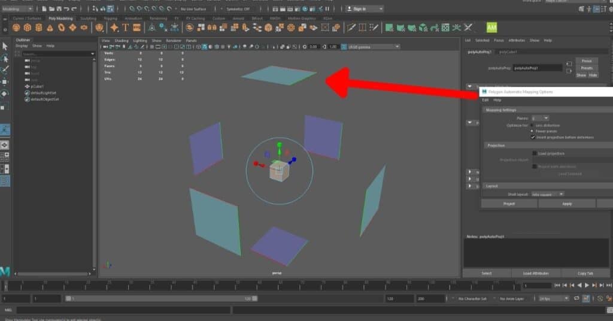
Task: Open the Symmetry Off dropdown
Action: click(x=239, y=8)
